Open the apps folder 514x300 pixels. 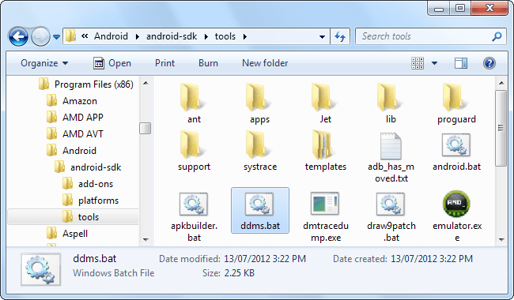tap(259, 103)
